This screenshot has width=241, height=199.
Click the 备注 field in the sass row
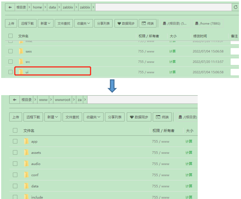tap(235, 51)
